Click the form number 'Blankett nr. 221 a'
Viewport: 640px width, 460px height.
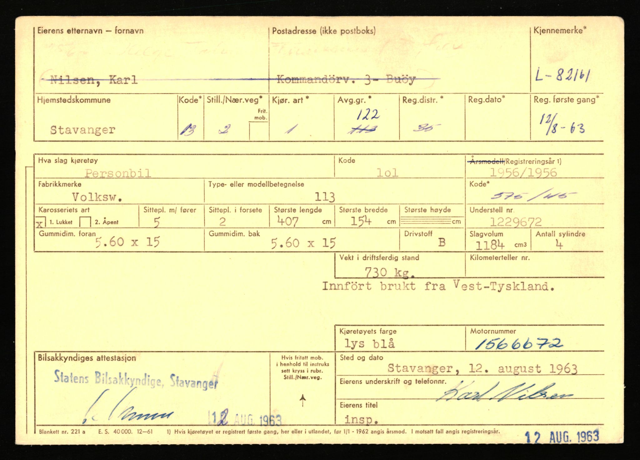pos(62,432)
